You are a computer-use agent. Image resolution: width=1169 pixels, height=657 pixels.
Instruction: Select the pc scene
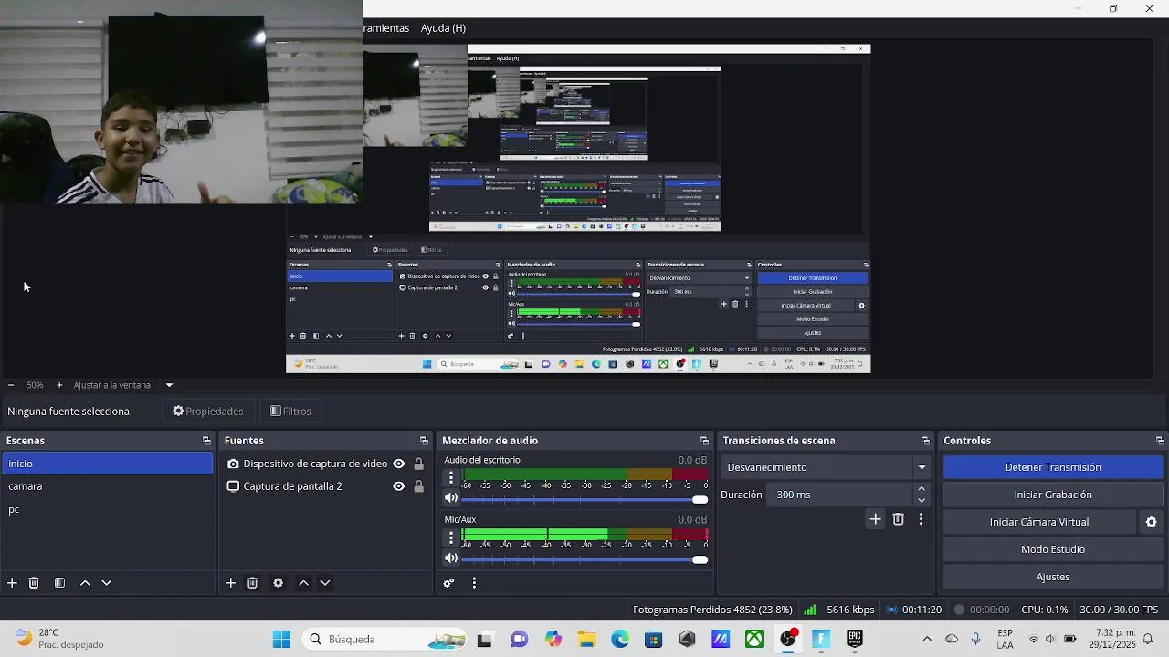pos(107,509)
